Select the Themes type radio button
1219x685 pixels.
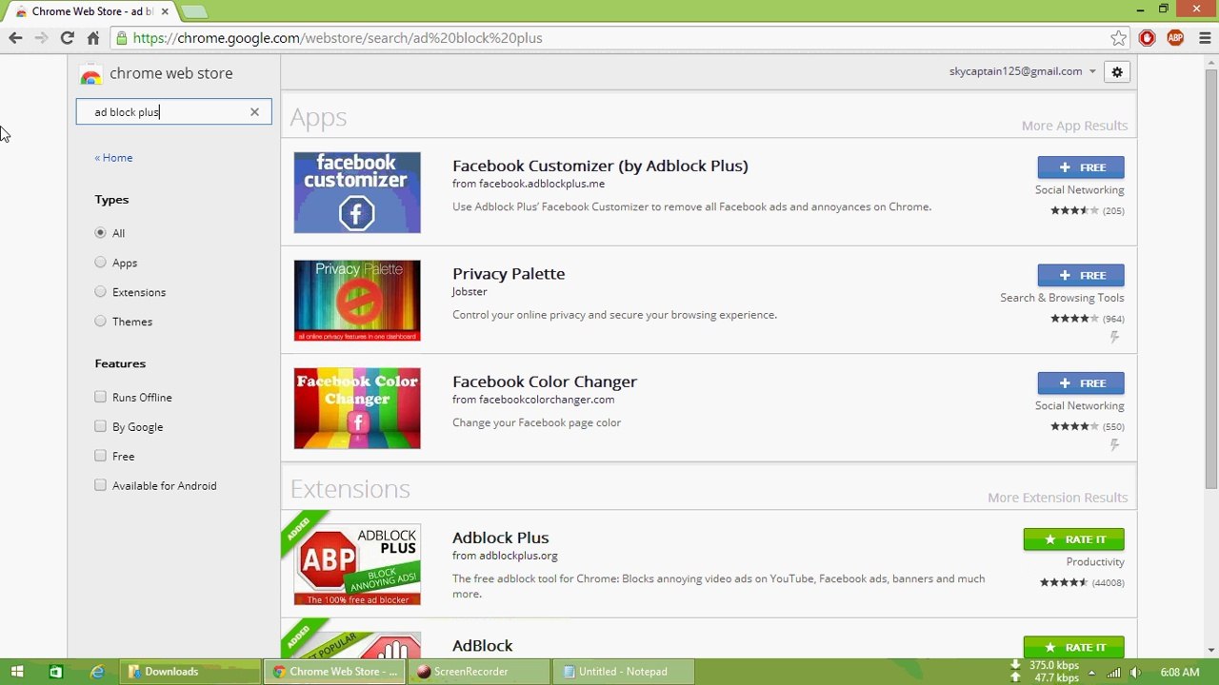100,322
